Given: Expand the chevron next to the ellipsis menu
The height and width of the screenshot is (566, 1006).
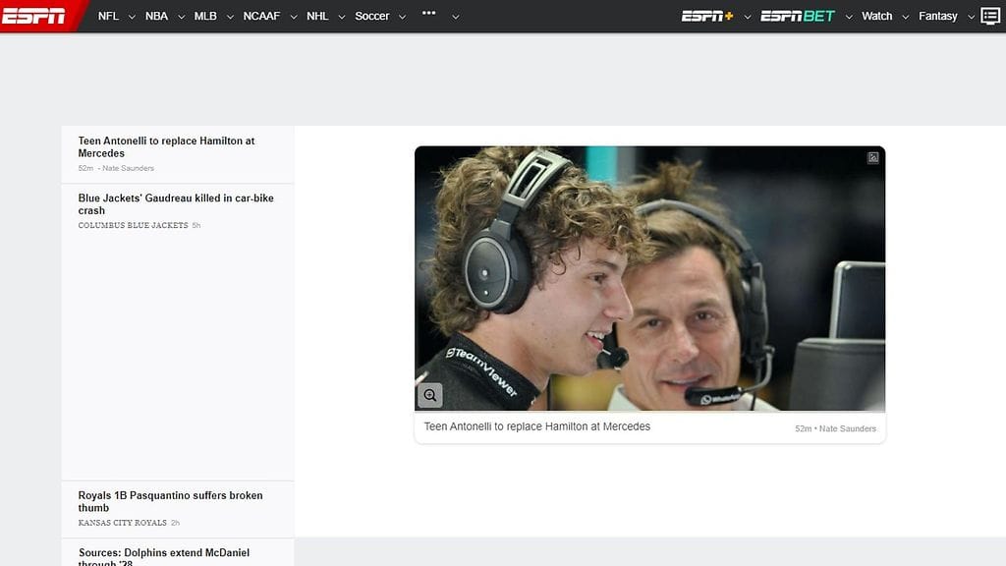Looking at the screenshot, I should [x=455, y=17].
